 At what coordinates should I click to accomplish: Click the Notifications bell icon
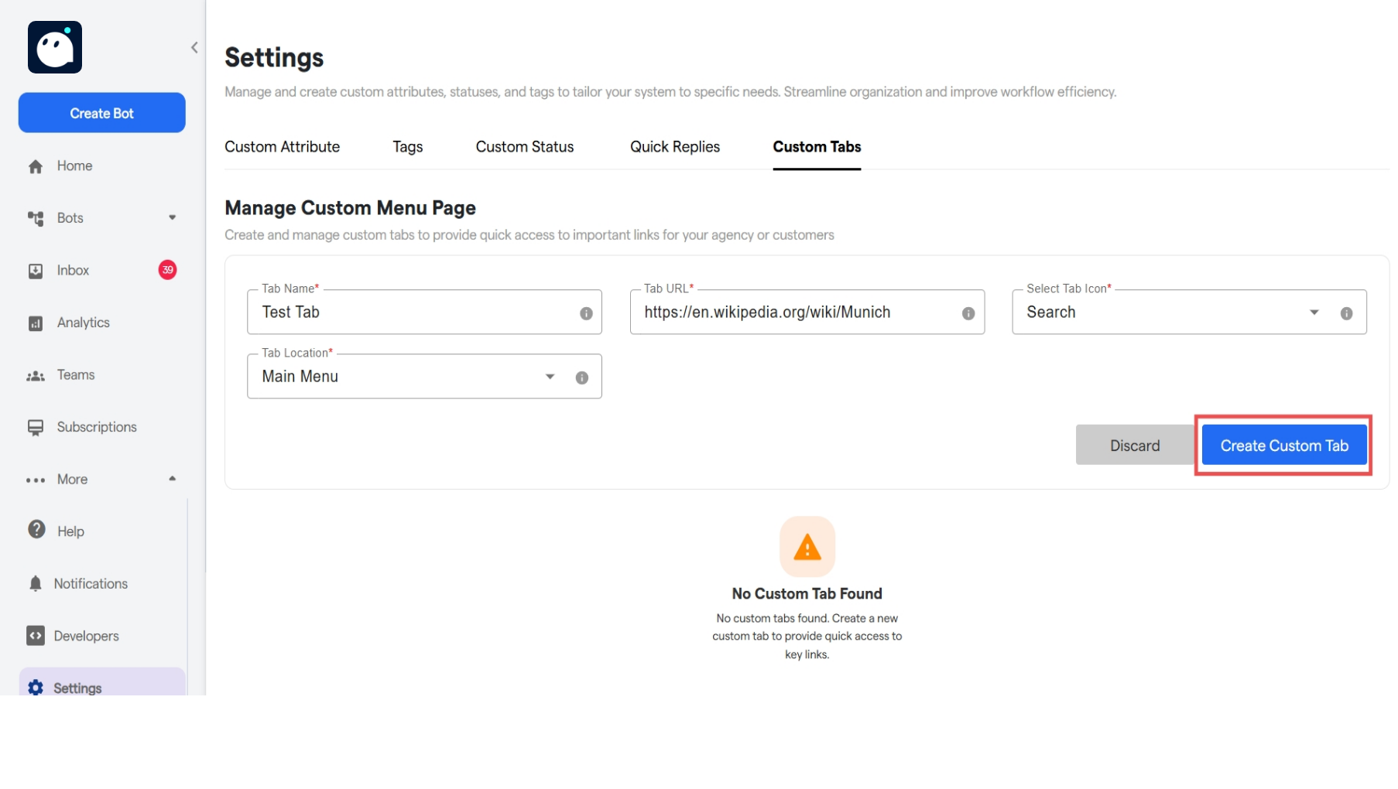[x=36, y=584]
